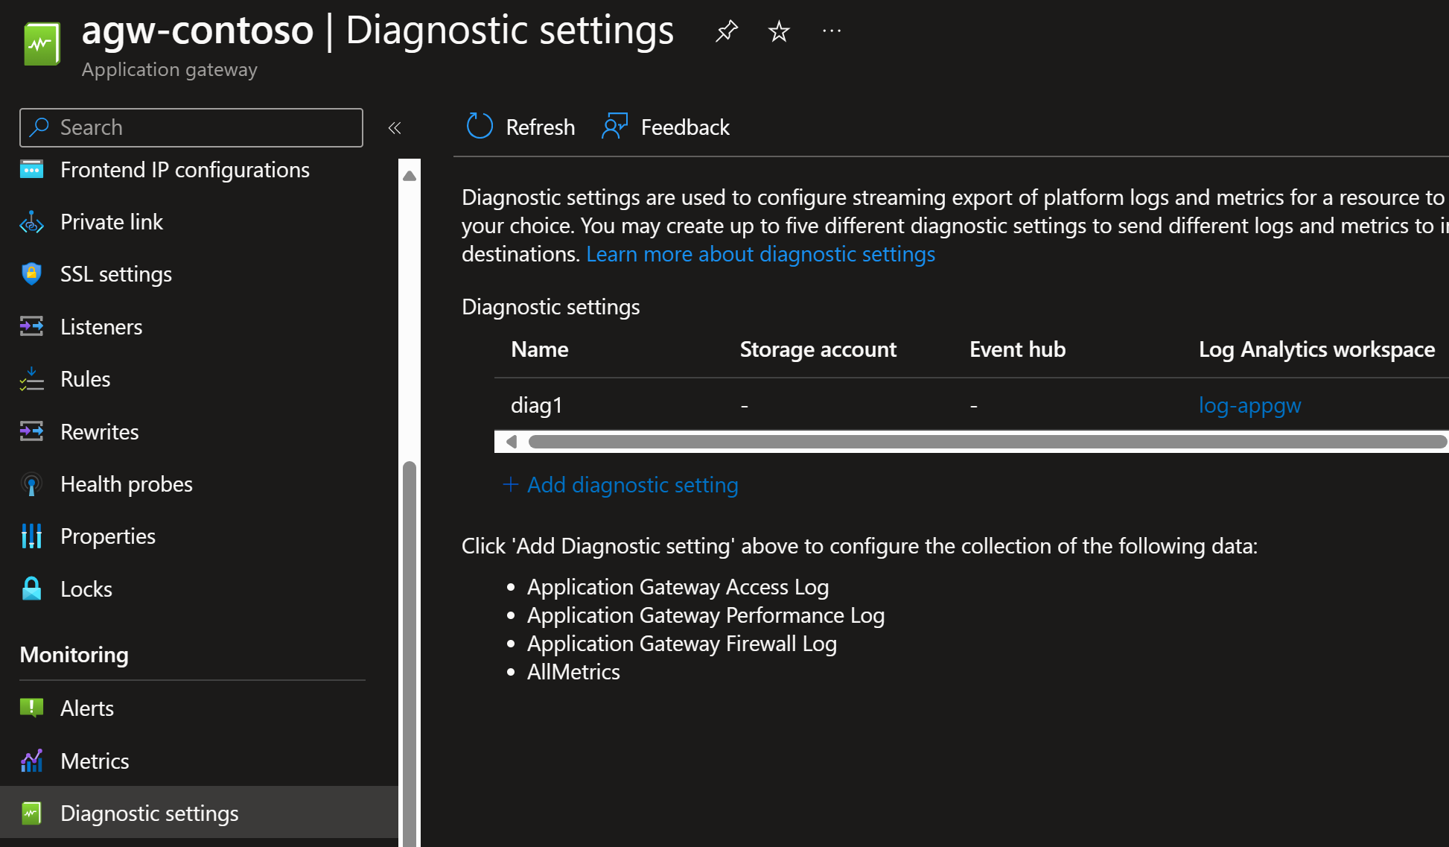Click the Name column header

(x=540, y=349)
